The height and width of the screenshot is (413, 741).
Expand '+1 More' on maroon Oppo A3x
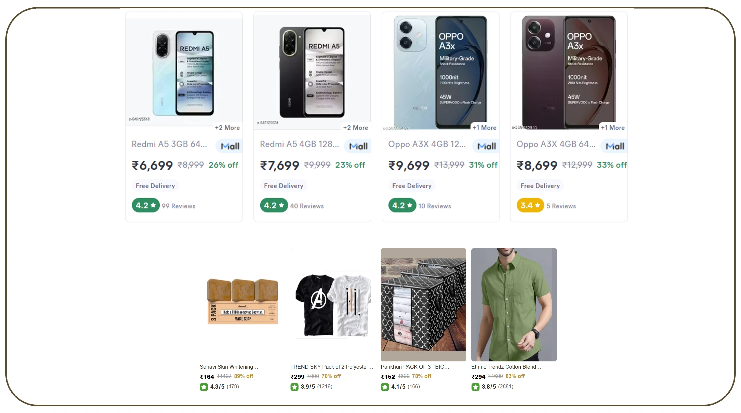(x=613, y=128)
